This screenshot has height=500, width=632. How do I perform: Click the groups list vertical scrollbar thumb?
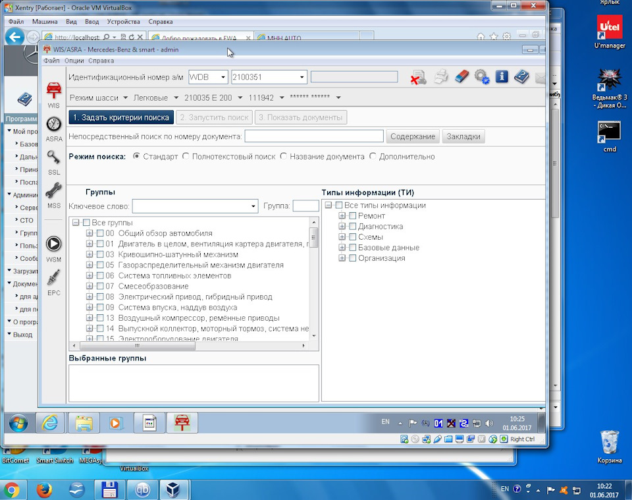click(313, 237)
